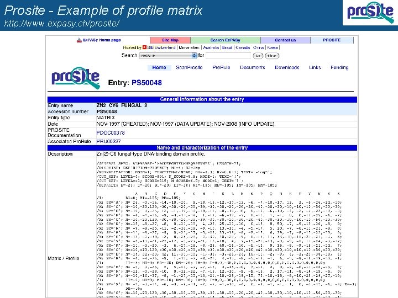Click the entry name ZN2 CY6 FUNGAL 2
This screenshot has width=398, height=298.
pyautogui.click(x=122, y=105)
